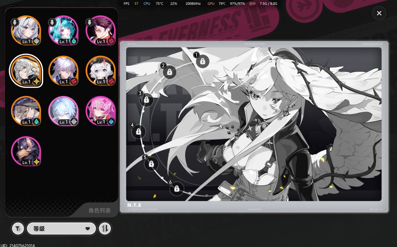397x247 pixels.
Task: Click the CPU temperature 75°C readout
Action: pos(160,4)
